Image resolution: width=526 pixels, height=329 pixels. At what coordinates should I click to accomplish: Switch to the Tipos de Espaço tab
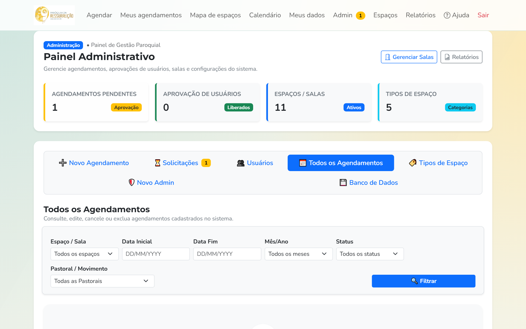[x=438, y=163]
